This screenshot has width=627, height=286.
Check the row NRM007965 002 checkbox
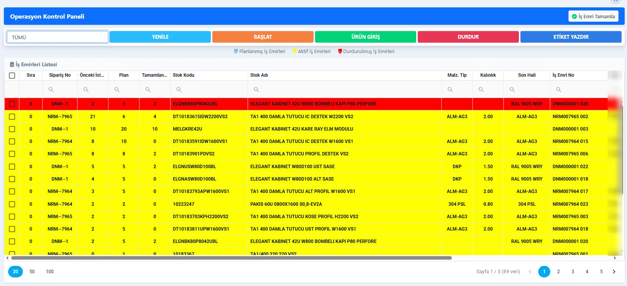[x=12, y=117]
